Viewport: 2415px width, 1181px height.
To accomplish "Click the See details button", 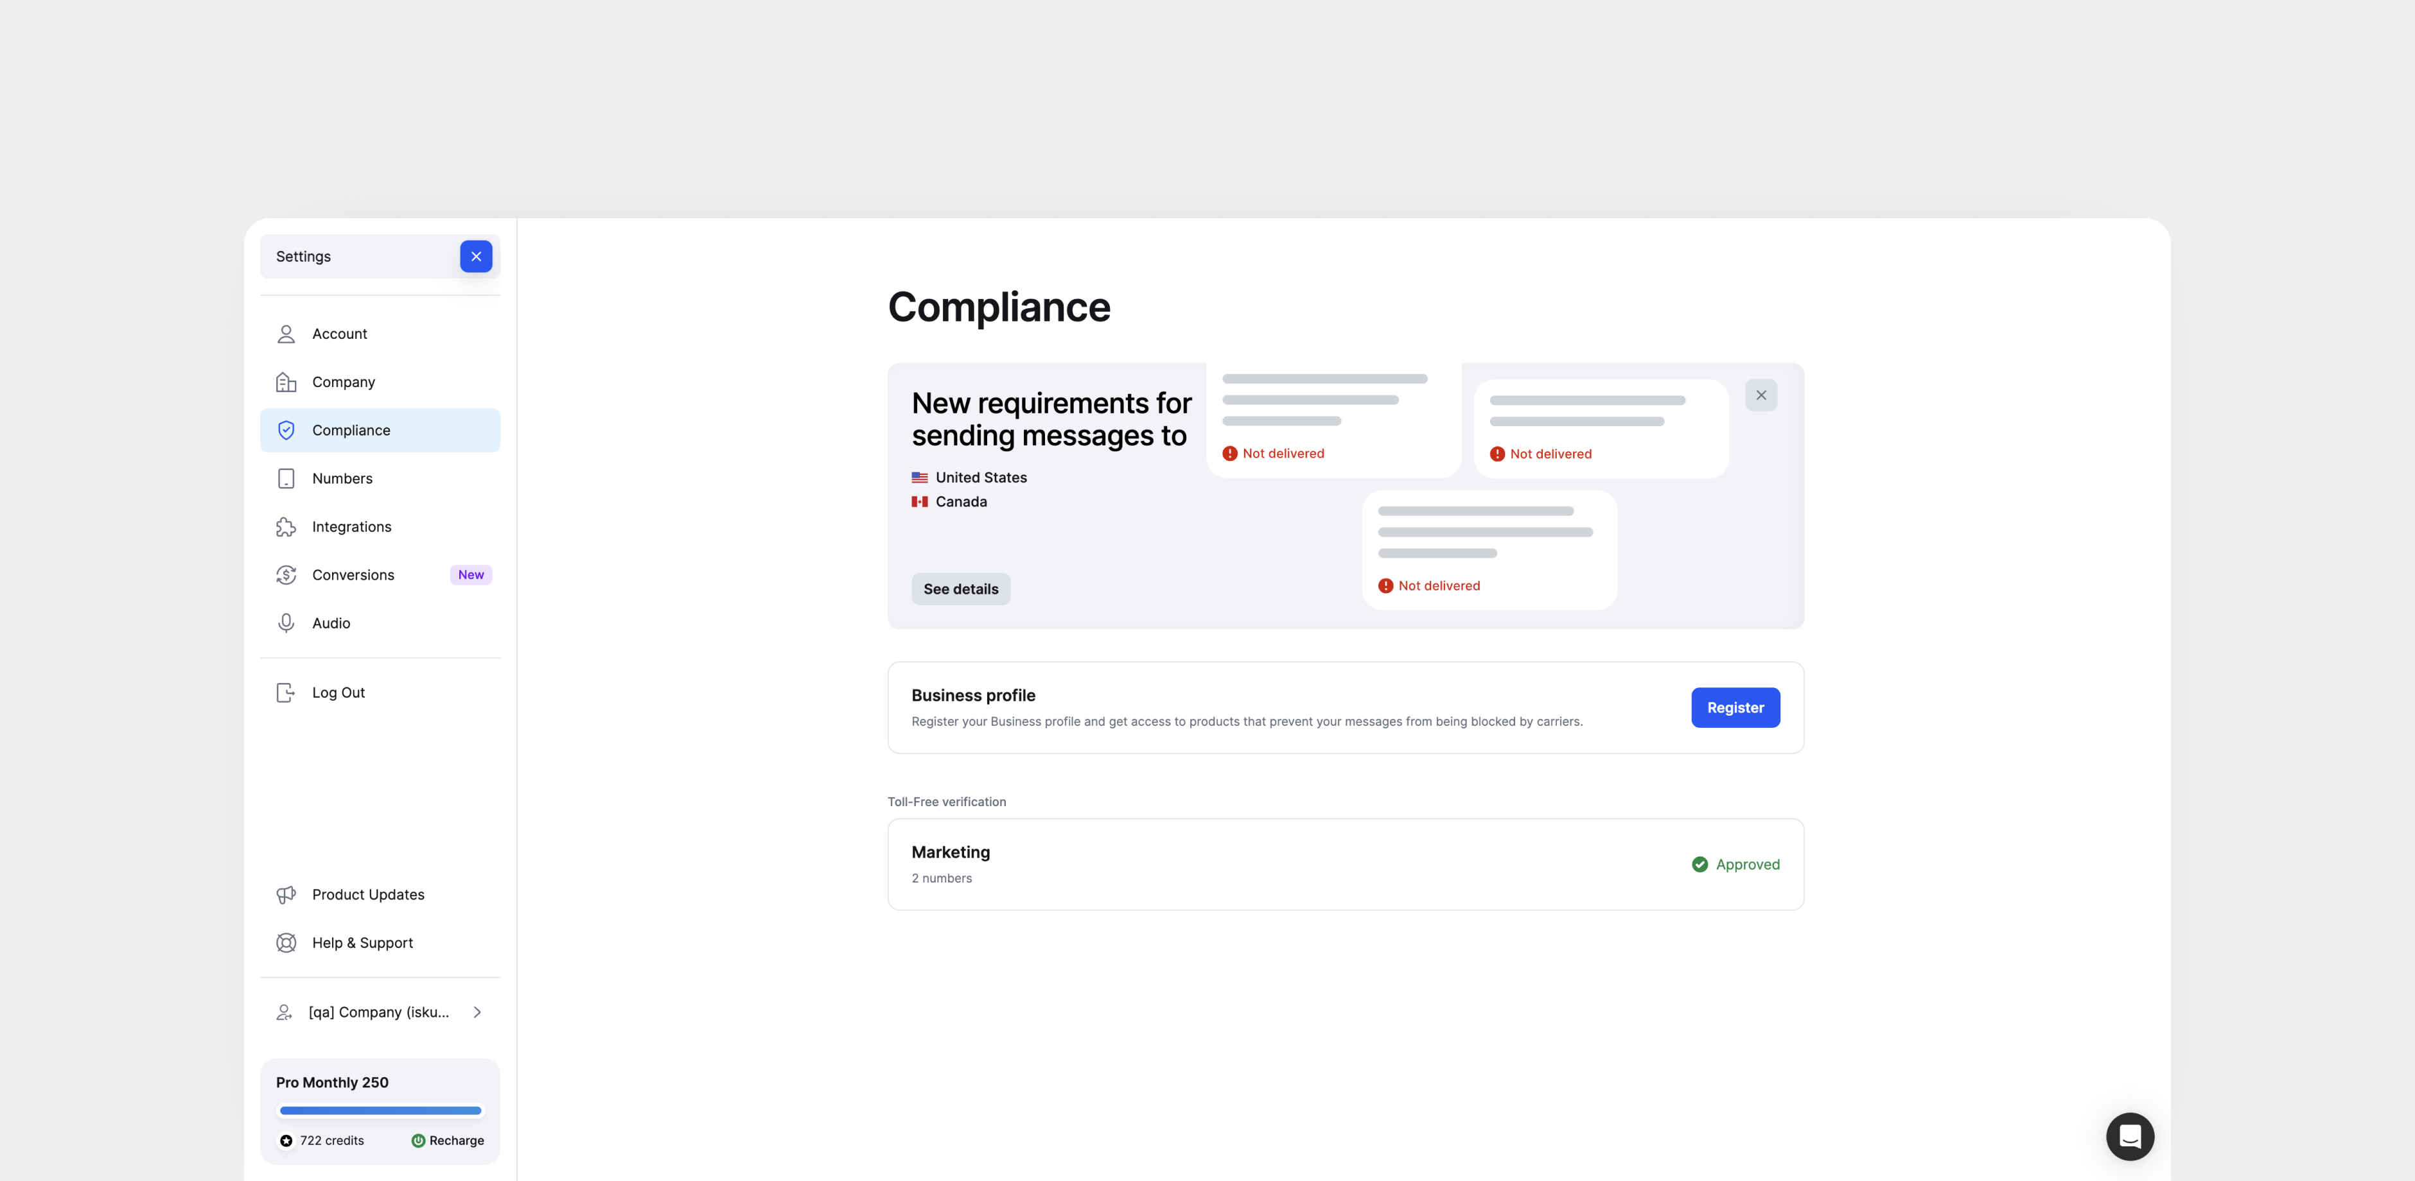I will [961, 589].
